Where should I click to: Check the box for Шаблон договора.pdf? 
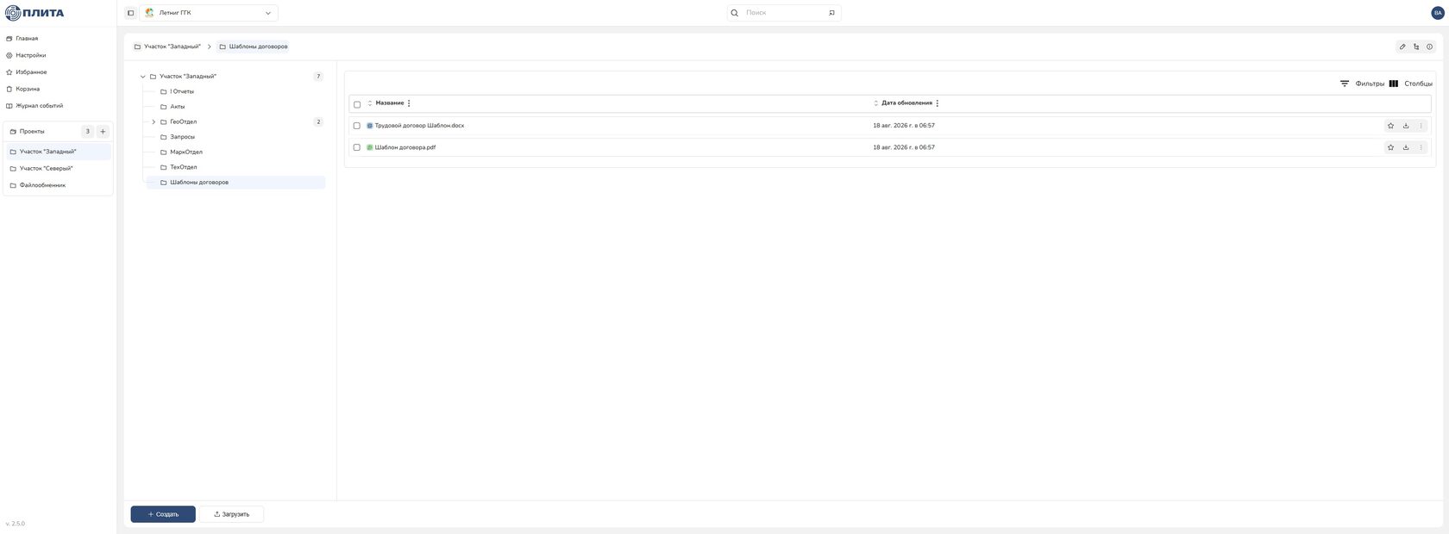(x=357, y=147)
